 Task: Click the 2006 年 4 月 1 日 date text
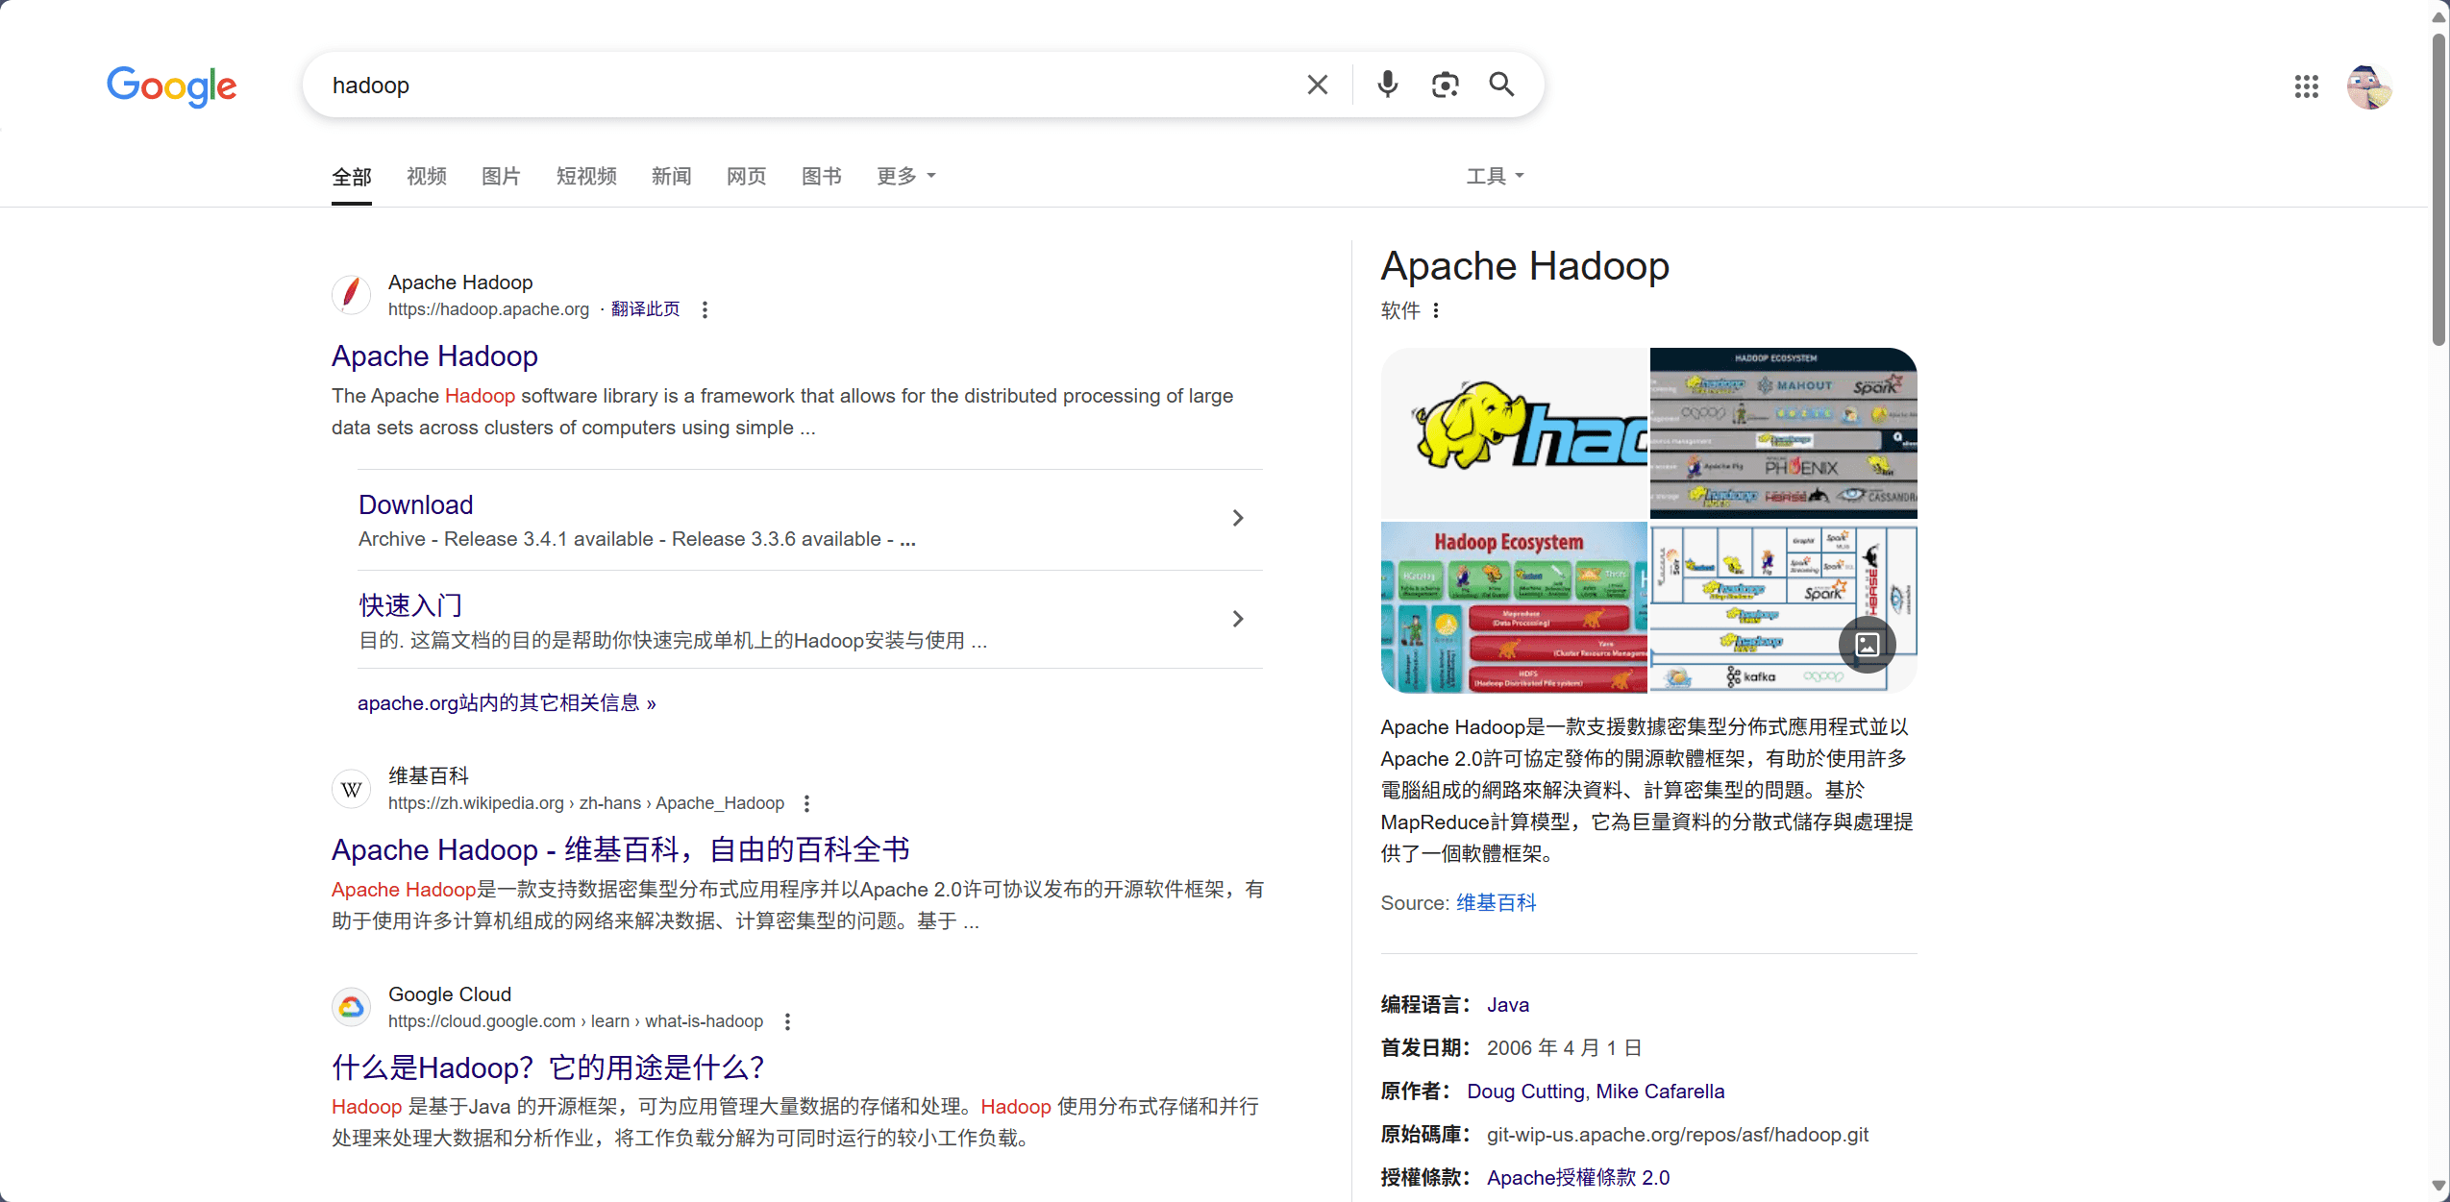click(1564, 1048)
